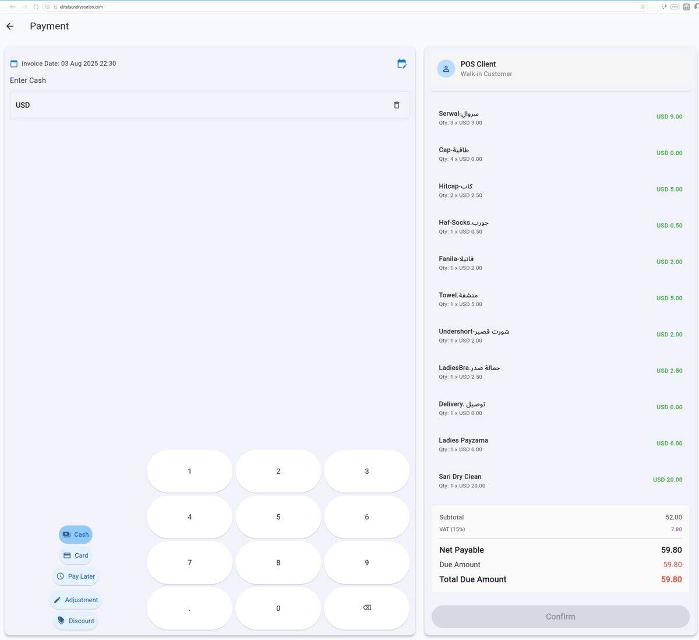
Task: Open Discount using the tag icon
Action: [x=75, y=620]
